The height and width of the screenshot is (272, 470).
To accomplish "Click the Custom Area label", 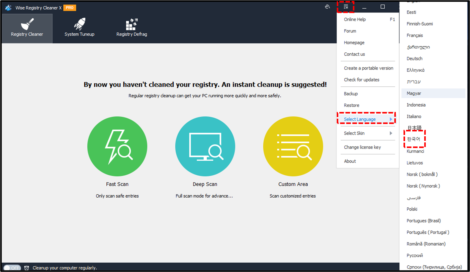I will pos(293,184).
